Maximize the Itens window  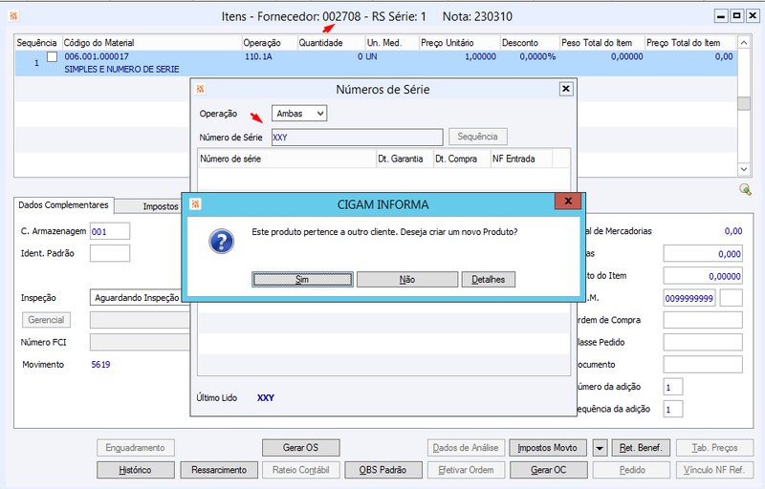736,16
